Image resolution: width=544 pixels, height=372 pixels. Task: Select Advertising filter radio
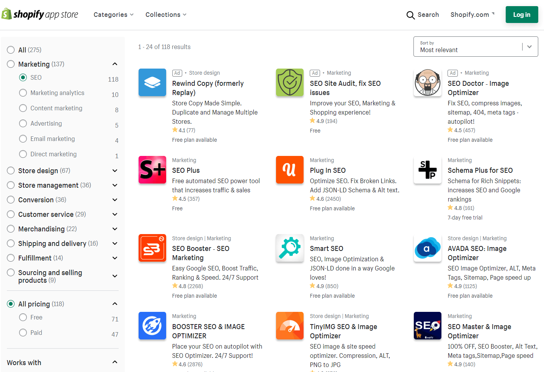[23, 123]
